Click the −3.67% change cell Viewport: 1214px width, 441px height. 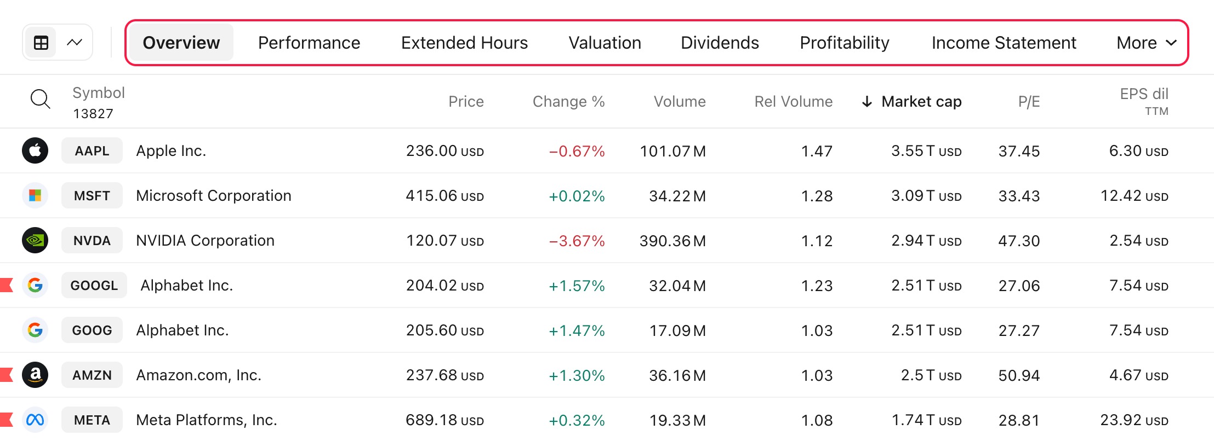pos(577,241)
